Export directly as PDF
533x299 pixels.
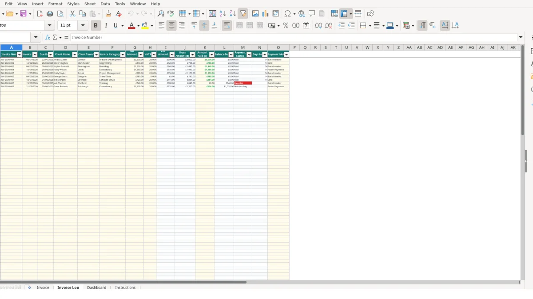coord(40,14)
